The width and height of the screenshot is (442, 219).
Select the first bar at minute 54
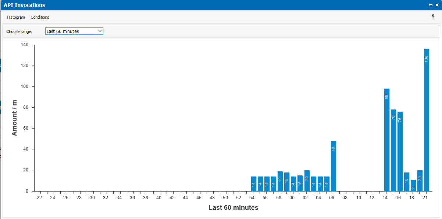(253, 184)
